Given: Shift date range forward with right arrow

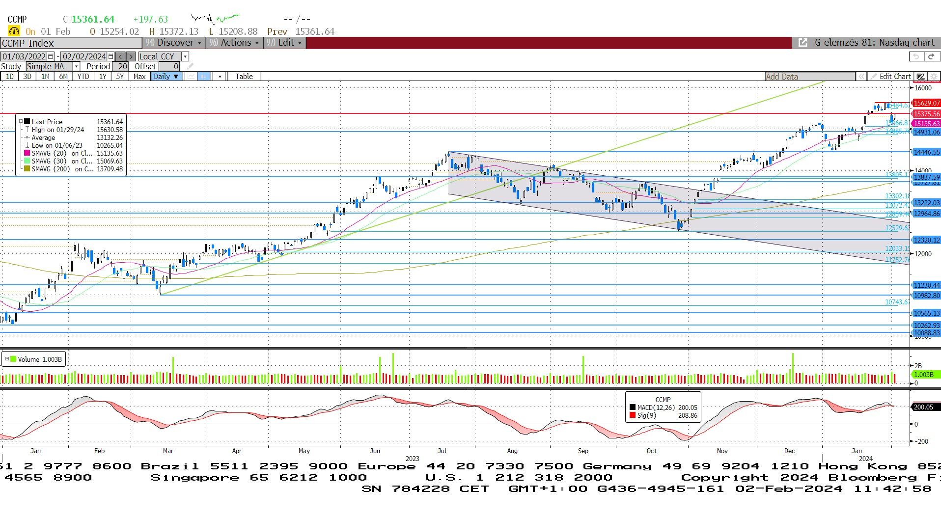Looking at the screenshot, I should coord(130,56).
